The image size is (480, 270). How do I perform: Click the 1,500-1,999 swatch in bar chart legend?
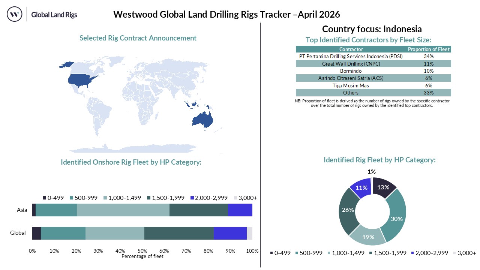click(148, 198)
